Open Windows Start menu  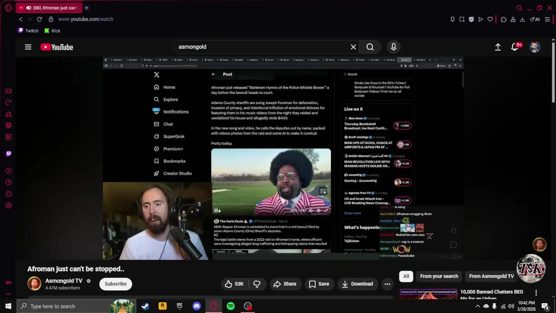(x=8, y=306)
